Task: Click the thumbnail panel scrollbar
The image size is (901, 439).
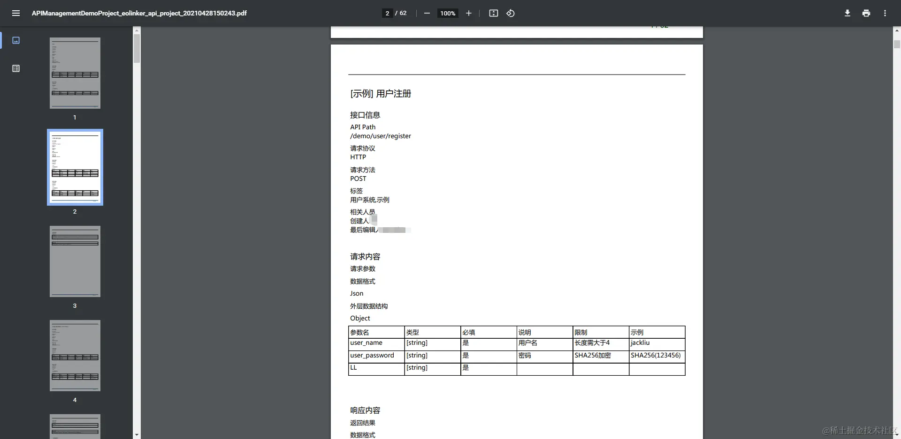Action: [x=137, y=48]
